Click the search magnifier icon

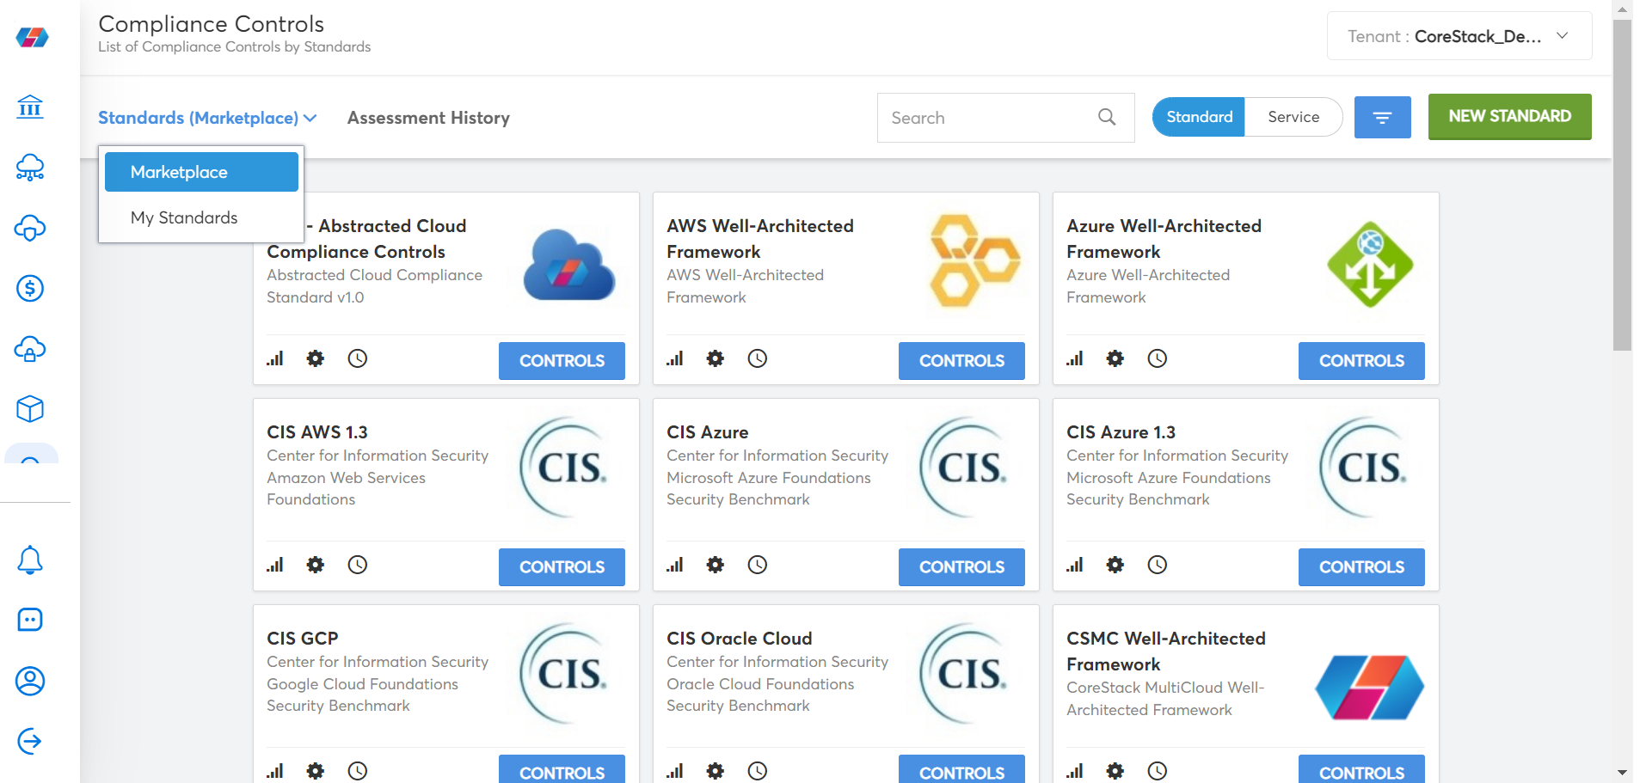[1107, 117]
